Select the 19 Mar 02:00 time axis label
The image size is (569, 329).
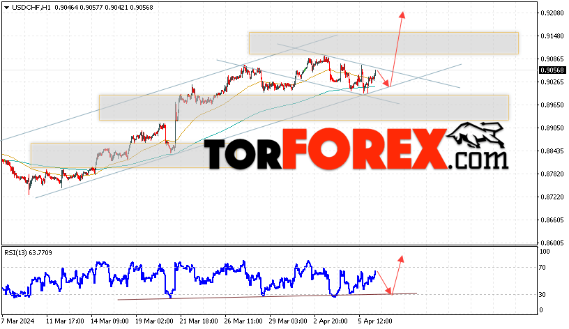tap(154, 321)
